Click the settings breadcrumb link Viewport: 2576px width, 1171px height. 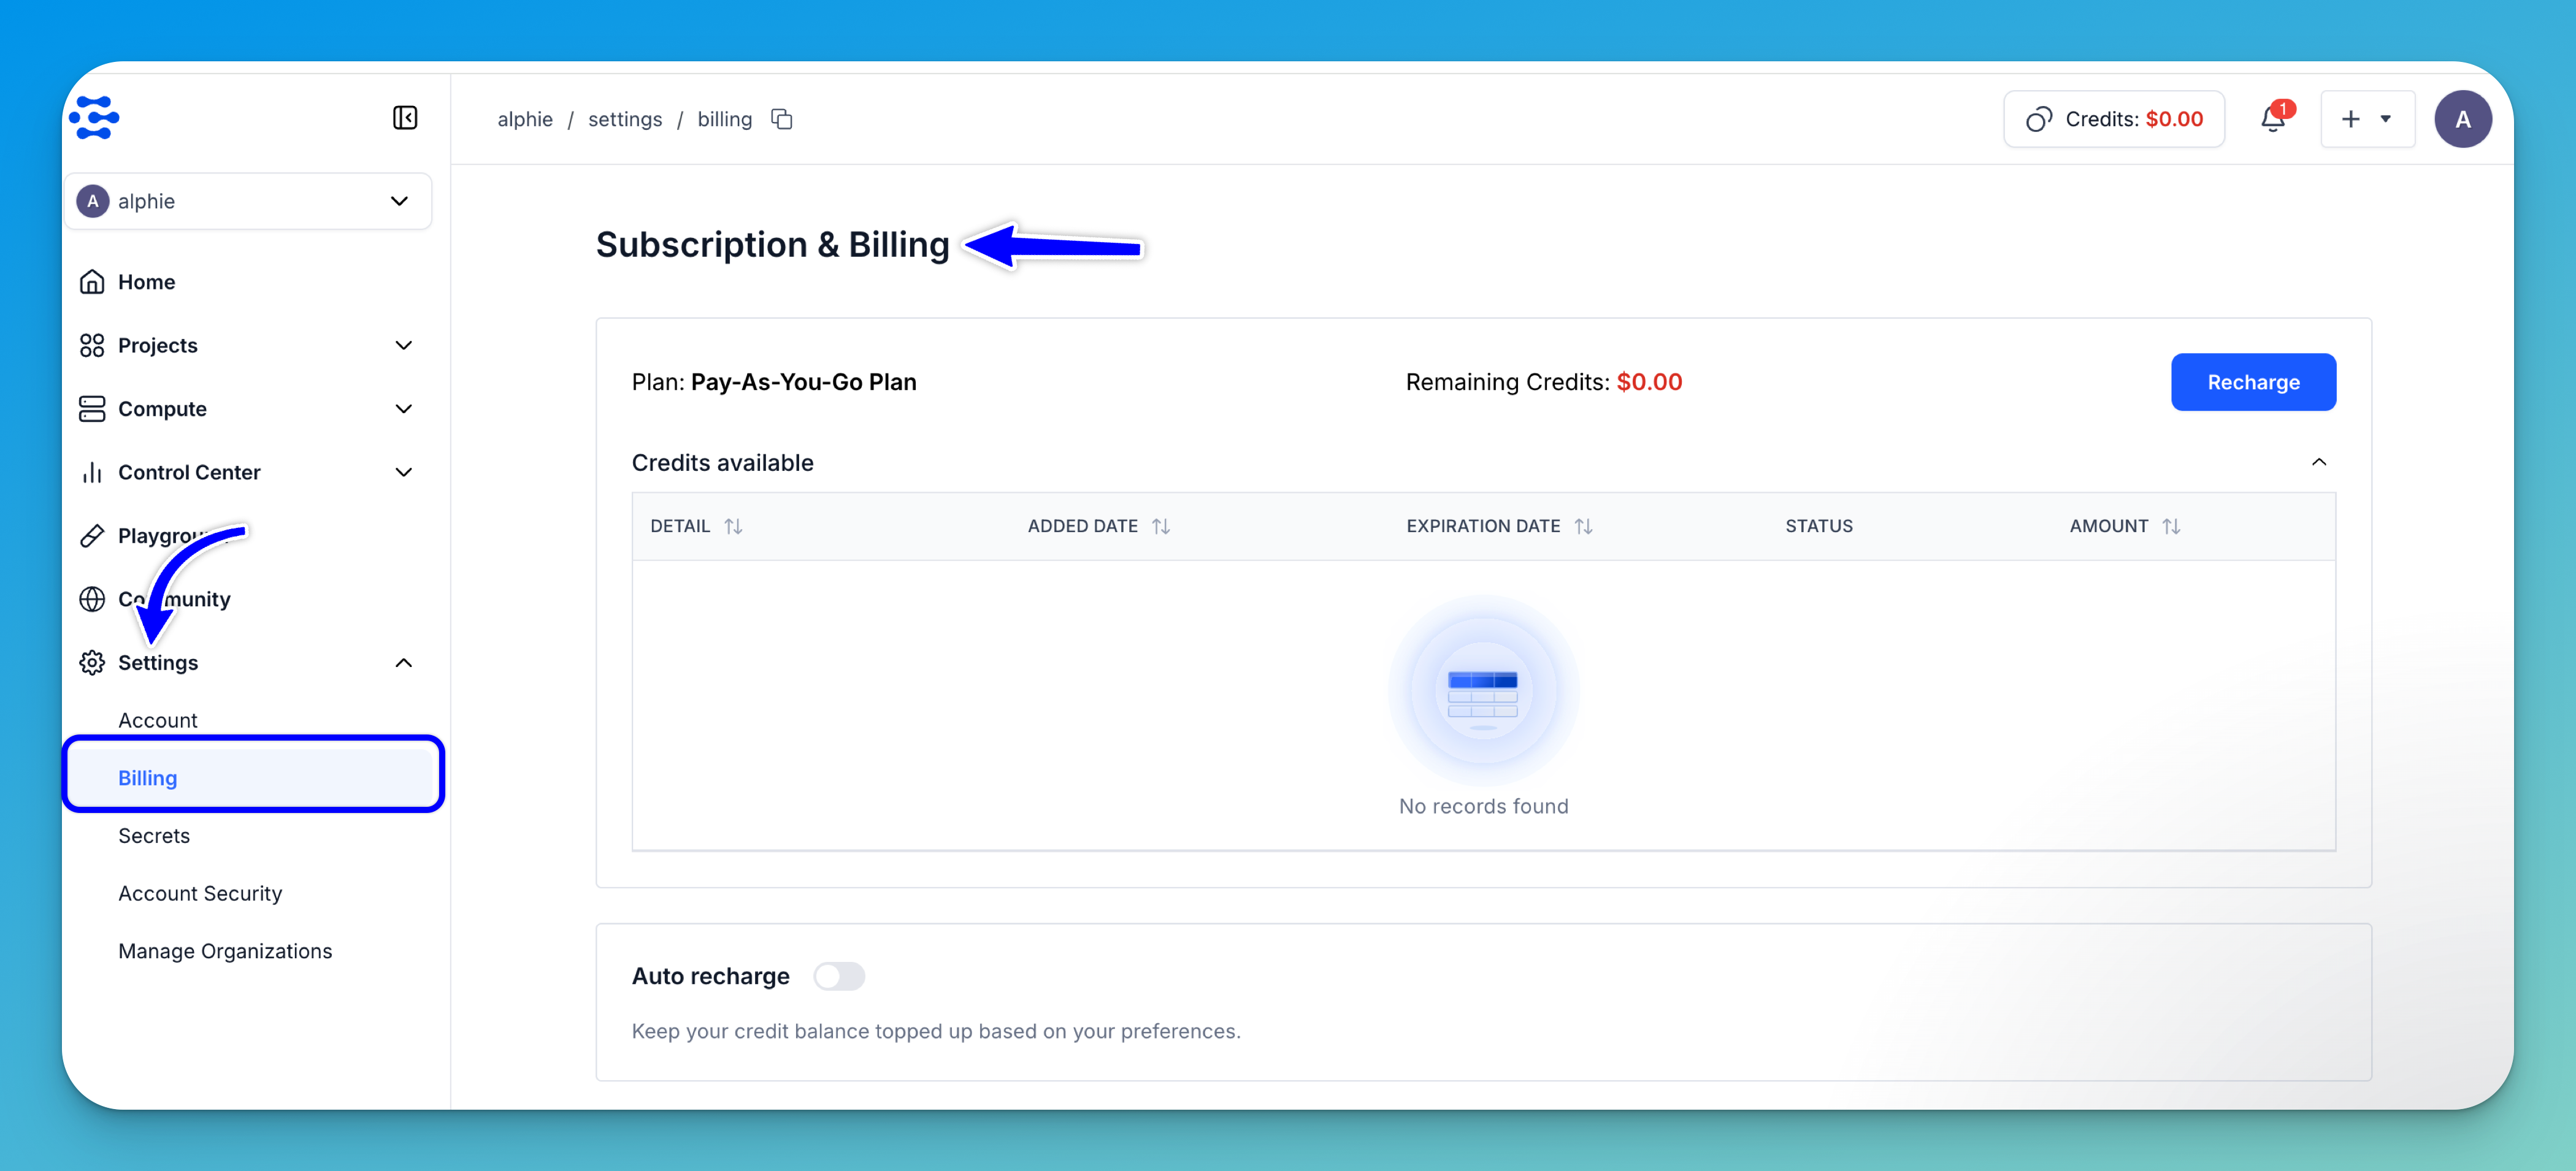point(624,119)
